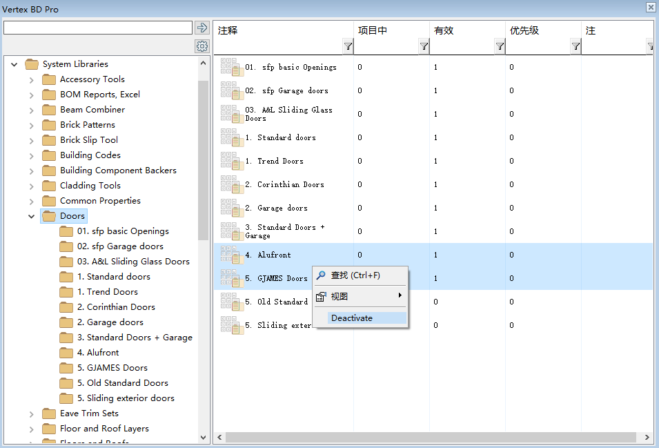Click table horizontal scroll left arrow
Image resolution: width=659 pixels, height=448 pixels.
pyautogui.click(x=219, y=438)
